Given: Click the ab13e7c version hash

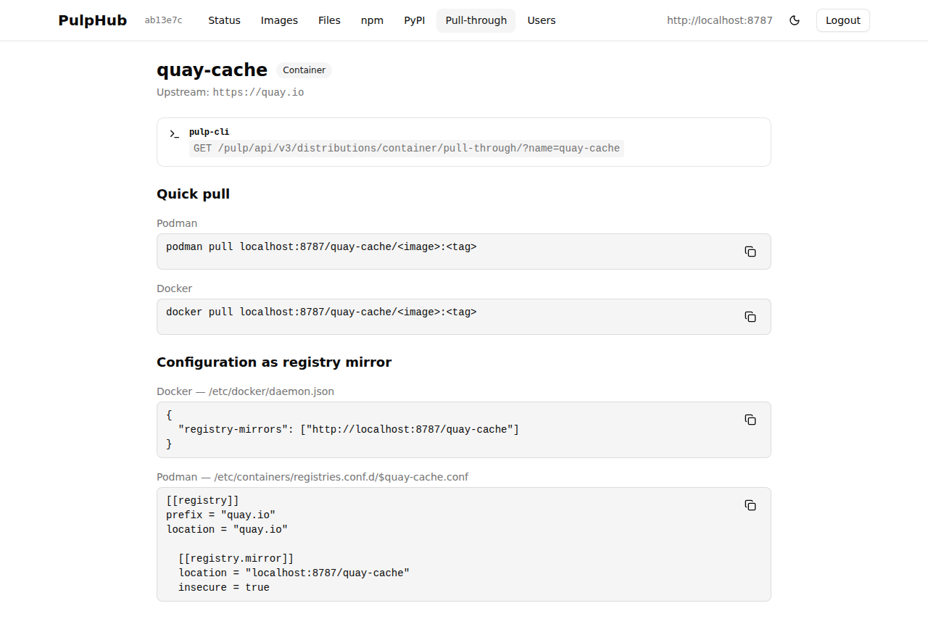Looking at the screenshot, I should [163, 20].
